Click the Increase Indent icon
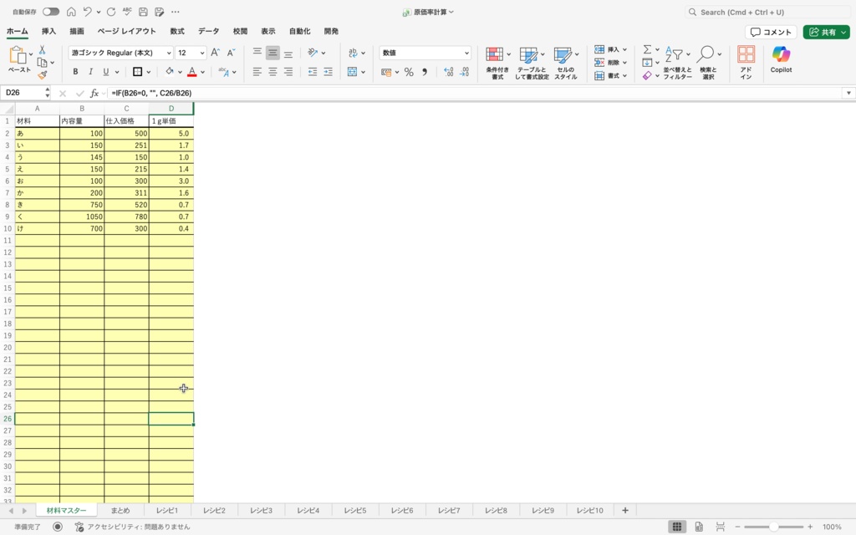 coord(328,72)
